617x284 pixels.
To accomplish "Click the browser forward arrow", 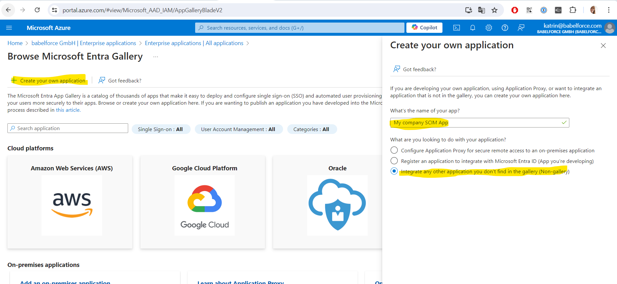I will (x=23, y=10).
